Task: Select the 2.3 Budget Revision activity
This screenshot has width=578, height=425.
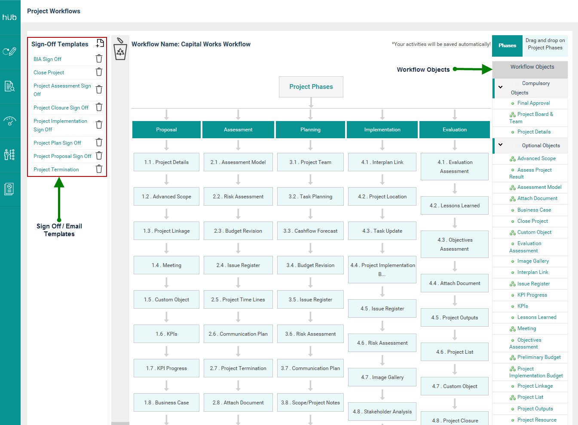Action: [x=238, y=231]
